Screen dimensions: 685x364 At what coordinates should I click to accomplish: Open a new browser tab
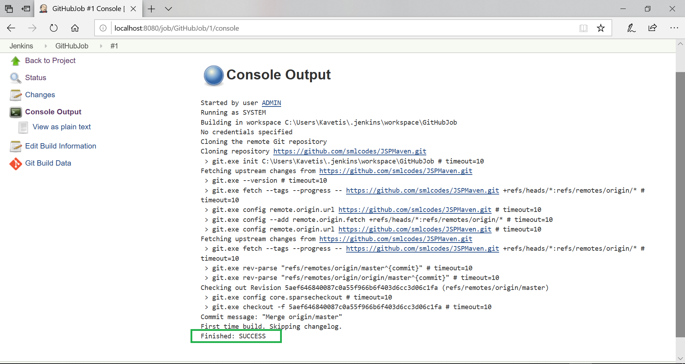point(151,9)
